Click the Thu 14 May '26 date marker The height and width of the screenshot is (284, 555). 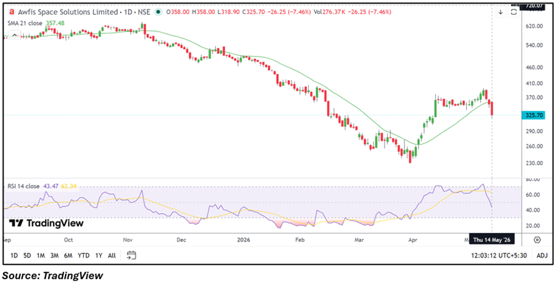point(491,240)
